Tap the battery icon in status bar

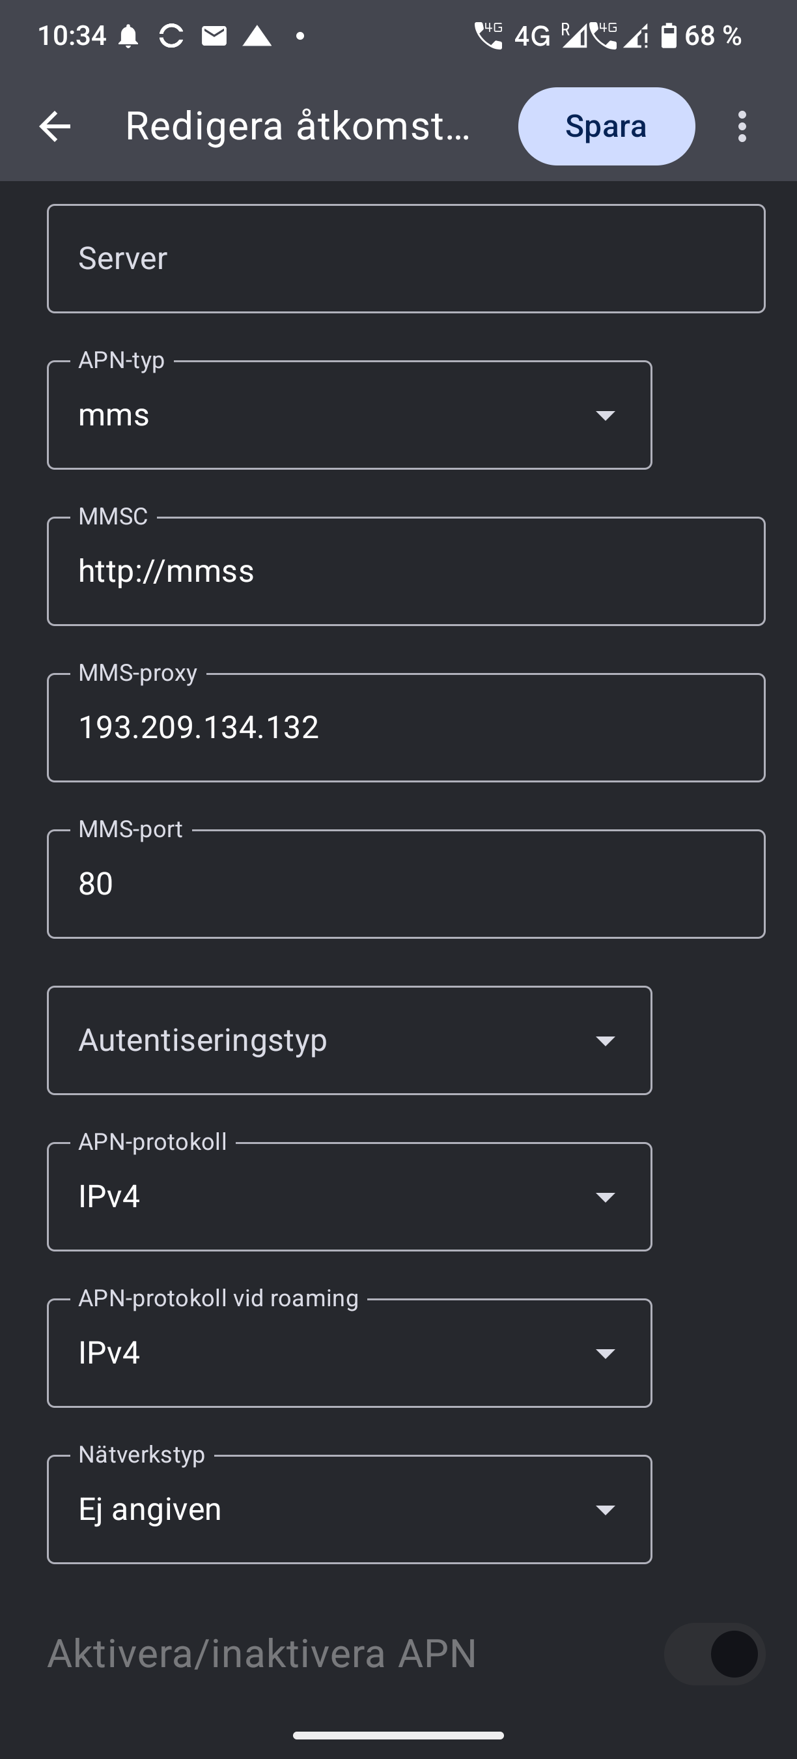[x=669, y=36]
